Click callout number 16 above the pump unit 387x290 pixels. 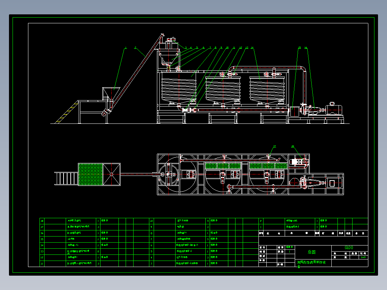[306, 48]
